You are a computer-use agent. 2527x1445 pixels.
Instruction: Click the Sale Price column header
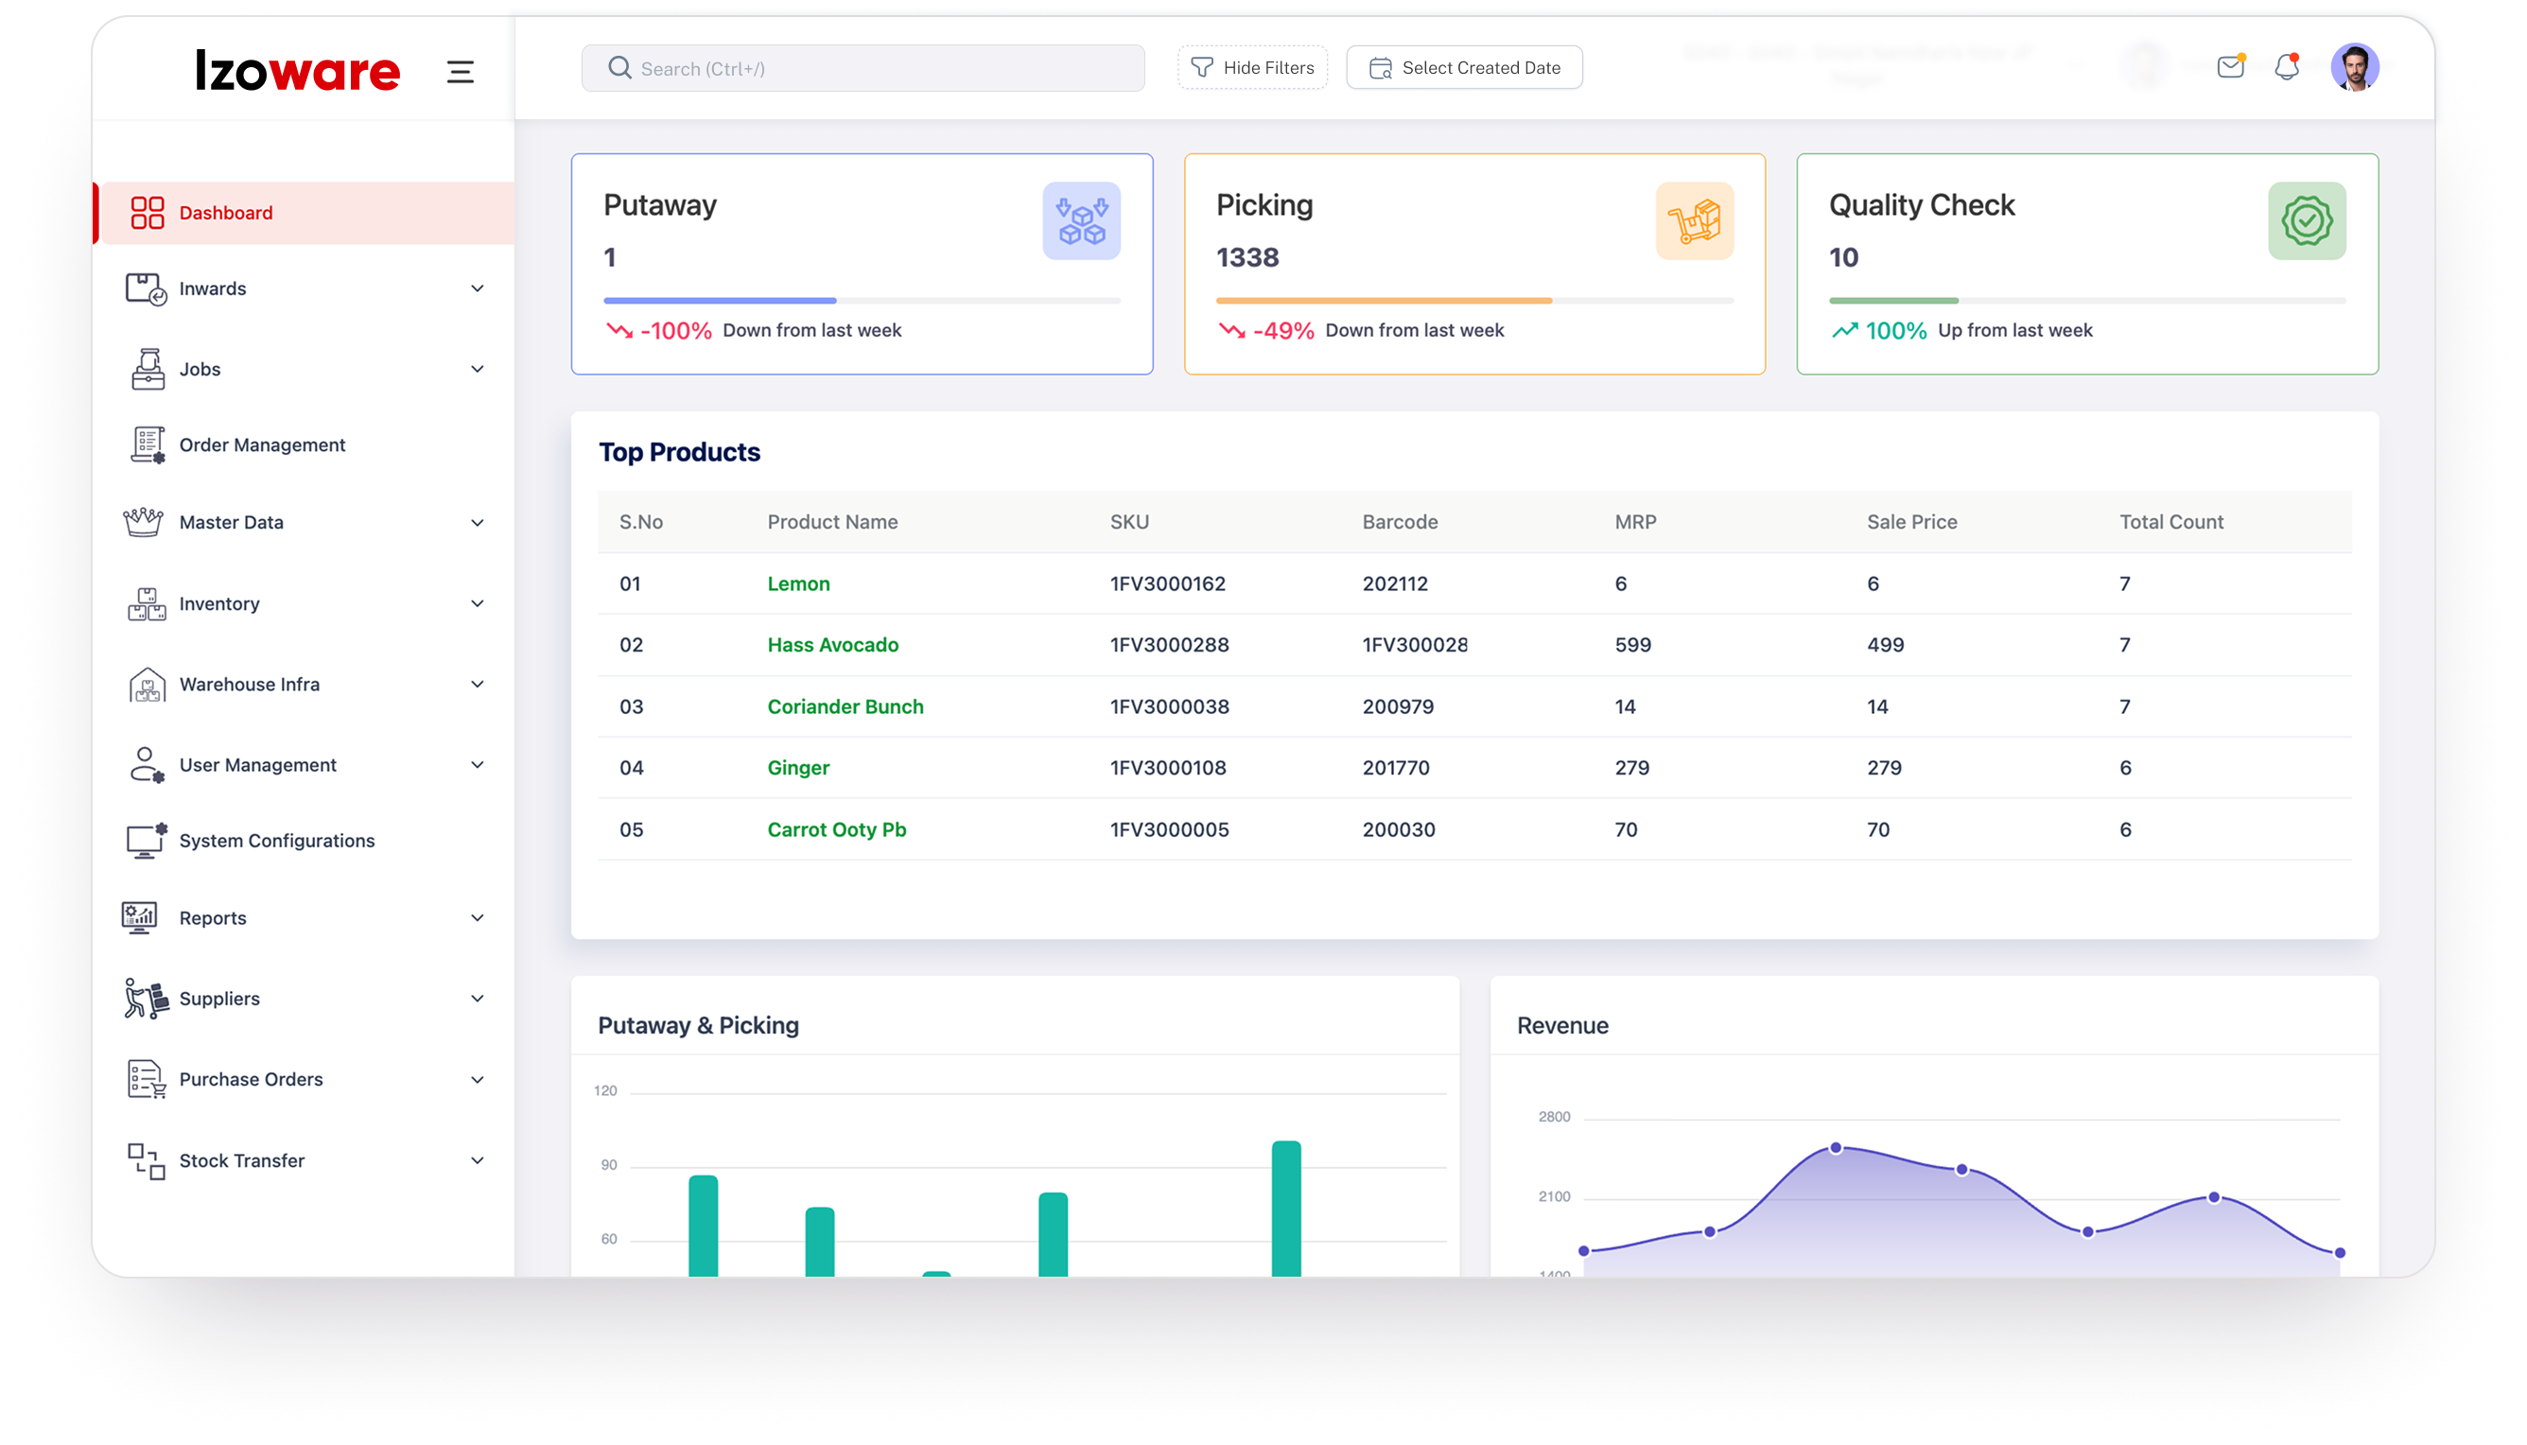click(x=1911, y=522)
